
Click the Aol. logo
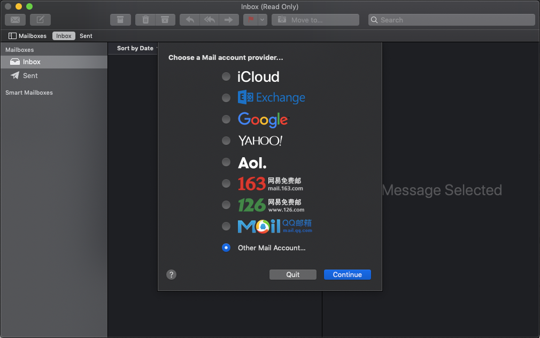[252, 163]
